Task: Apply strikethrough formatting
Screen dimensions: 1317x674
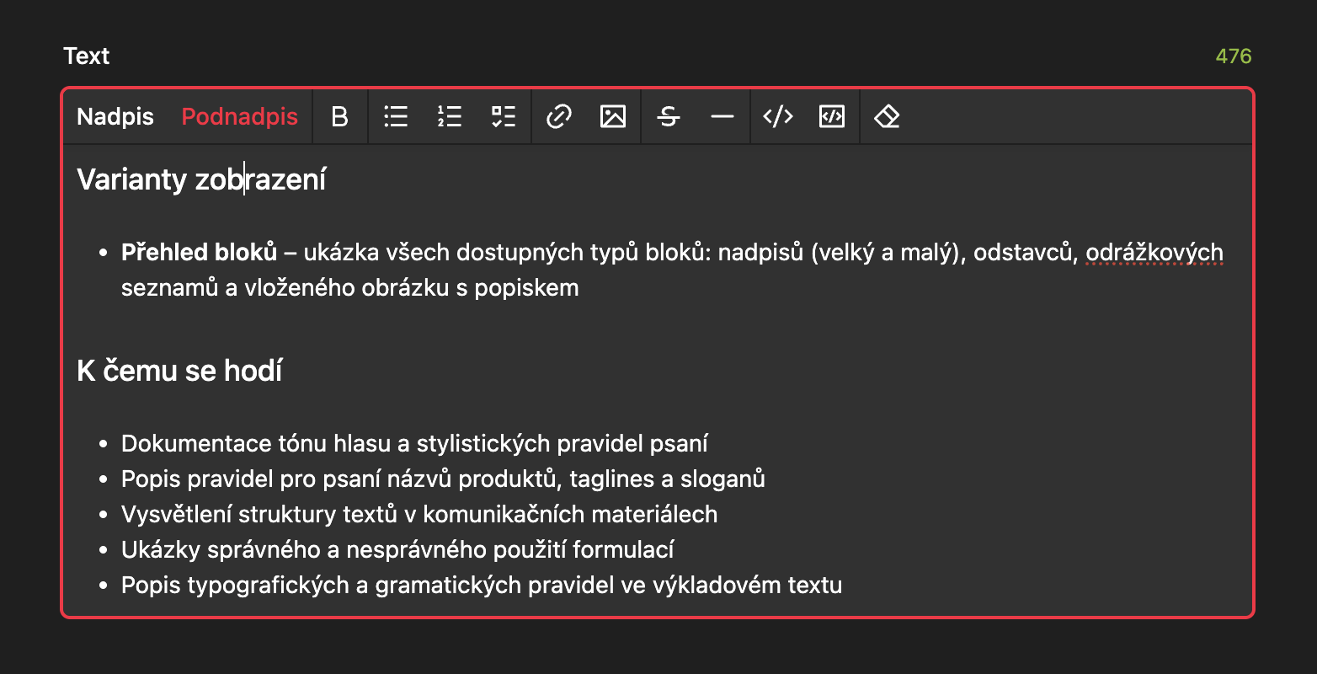Action: [x=669, y=116]
